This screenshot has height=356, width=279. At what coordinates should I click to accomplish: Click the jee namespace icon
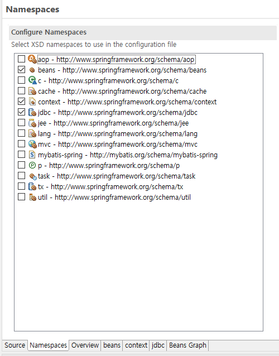click(32, 123)
